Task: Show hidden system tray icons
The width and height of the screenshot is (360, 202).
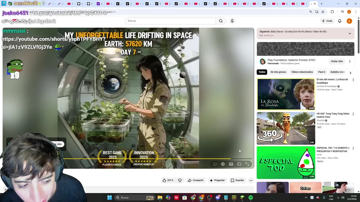Action: pyautogui.click(x=306, y=198)
